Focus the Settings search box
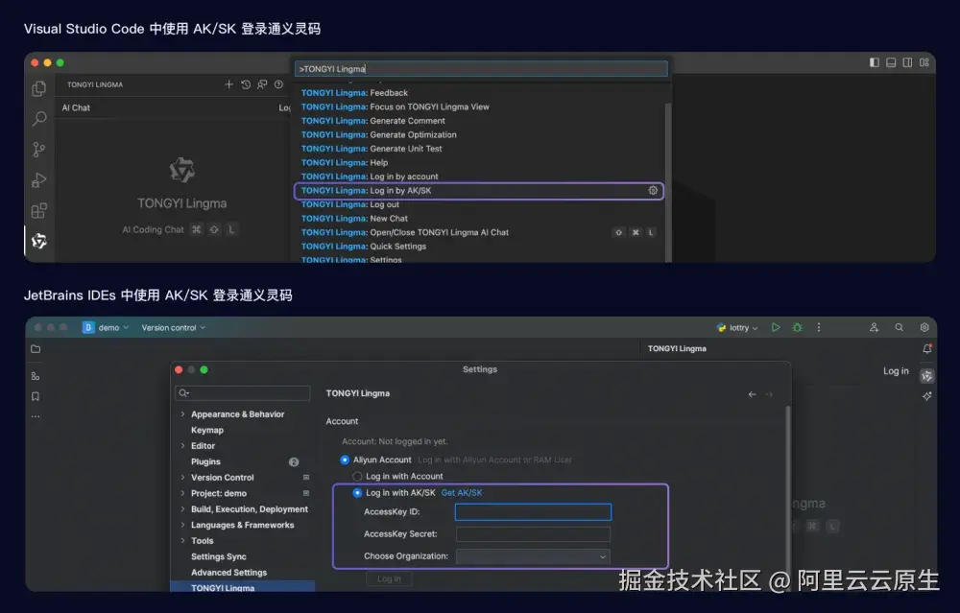 click(x=243, y=392)
